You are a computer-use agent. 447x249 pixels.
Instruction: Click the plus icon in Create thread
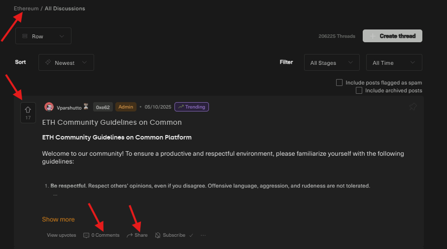(373, 36)
